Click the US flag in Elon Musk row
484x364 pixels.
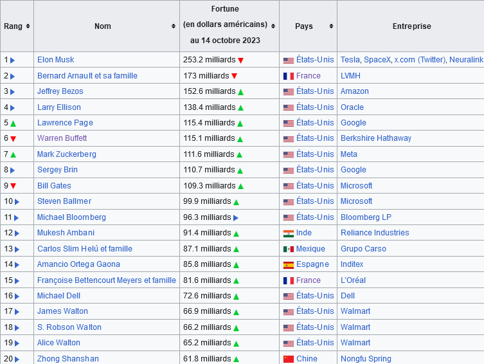click(289, 60)
